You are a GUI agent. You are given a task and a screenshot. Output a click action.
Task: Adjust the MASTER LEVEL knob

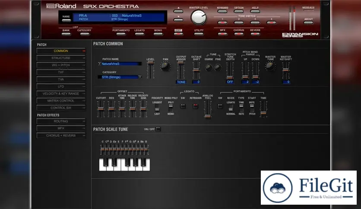199,18
